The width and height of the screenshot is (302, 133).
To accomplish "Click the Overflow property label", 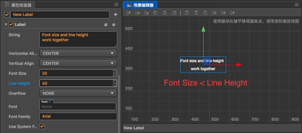I will coord(17,93).
